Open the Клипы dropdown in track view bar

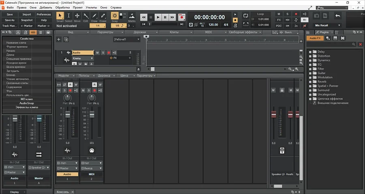pos(176,32)
